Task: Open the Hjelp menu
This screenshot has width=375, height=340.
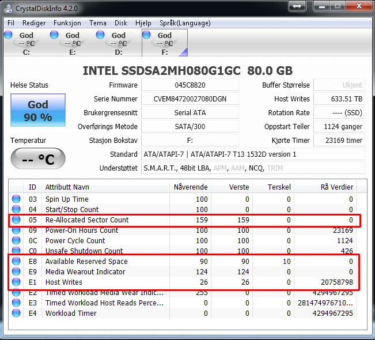Action: pos(143,23)
